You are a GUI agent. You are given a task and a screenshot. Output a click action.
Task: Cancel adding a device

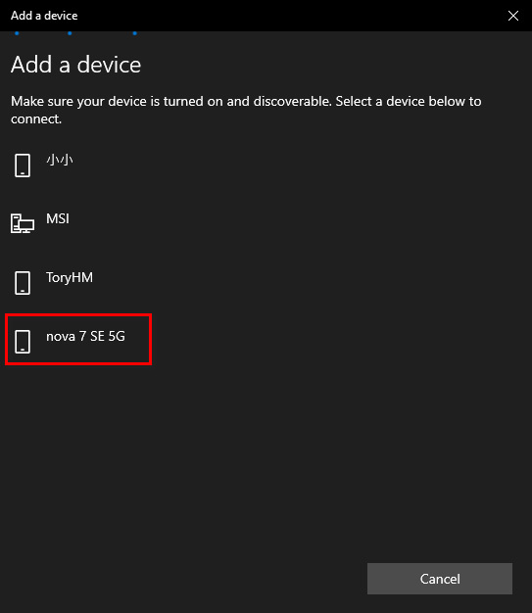click(x=440, y=579)
